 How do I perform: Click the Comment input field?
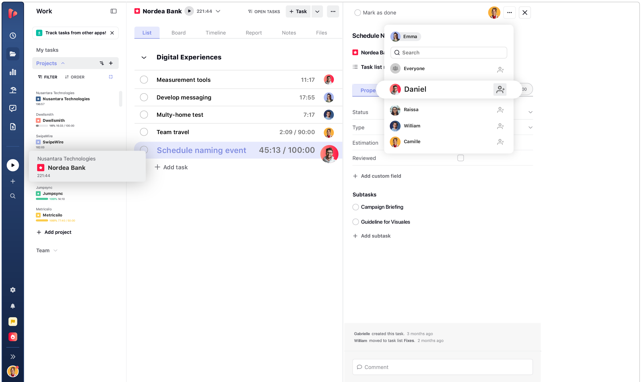443,367
